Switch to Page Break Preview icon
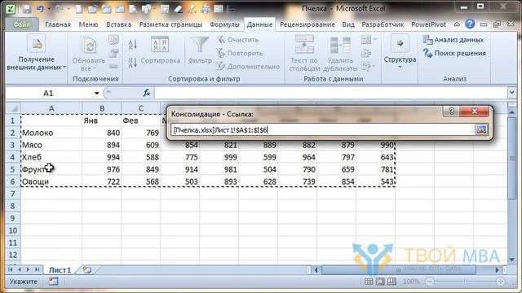522x293 pixels. (x=391, y=282)
